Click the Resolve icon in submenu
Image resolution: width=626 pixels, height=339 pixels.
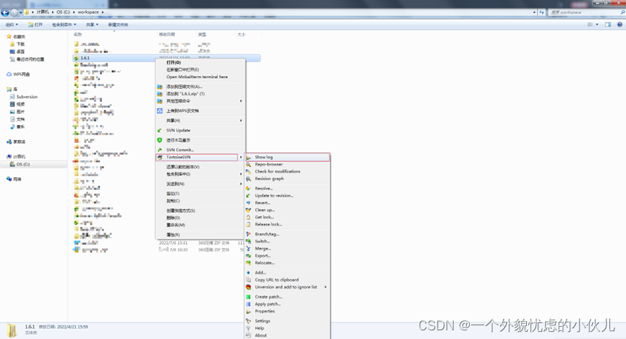[x=248, y=188]
